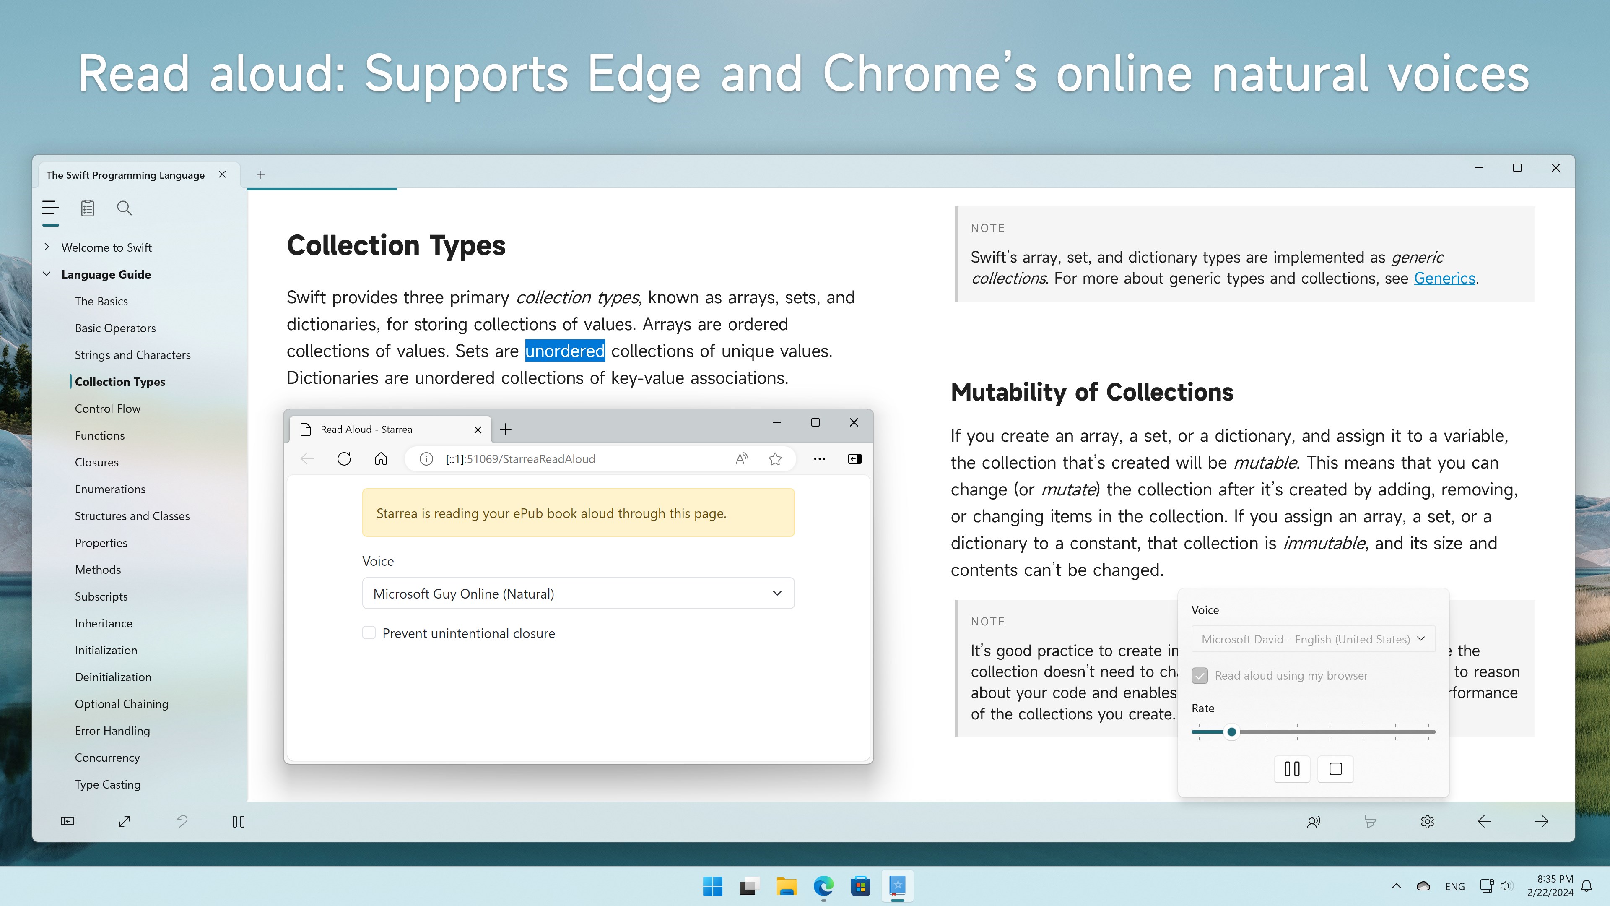Enter full screen with expand arrow icon

coord(125,822)
